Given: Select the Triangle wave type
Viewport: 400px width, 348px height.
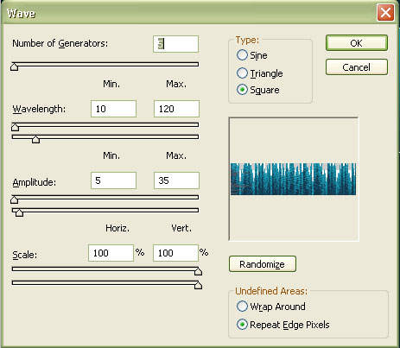Looking at the screenshot, I should tap(242, 73).
